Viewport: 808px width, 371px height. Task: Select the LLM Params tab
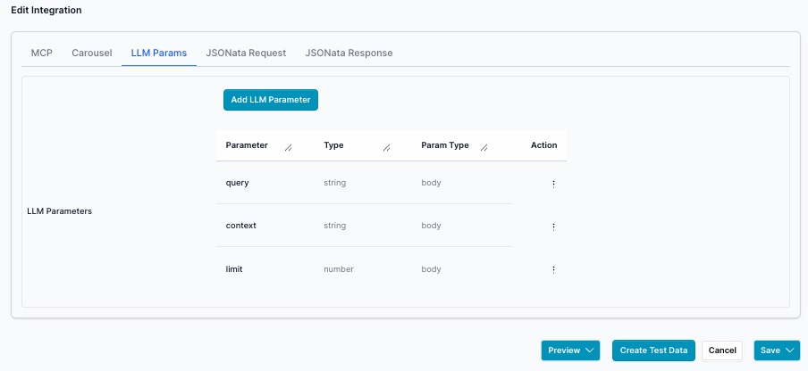coord(159,53)
